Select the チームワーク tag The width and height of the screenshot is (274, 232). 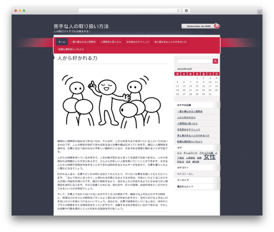click(x=190, y=153)
